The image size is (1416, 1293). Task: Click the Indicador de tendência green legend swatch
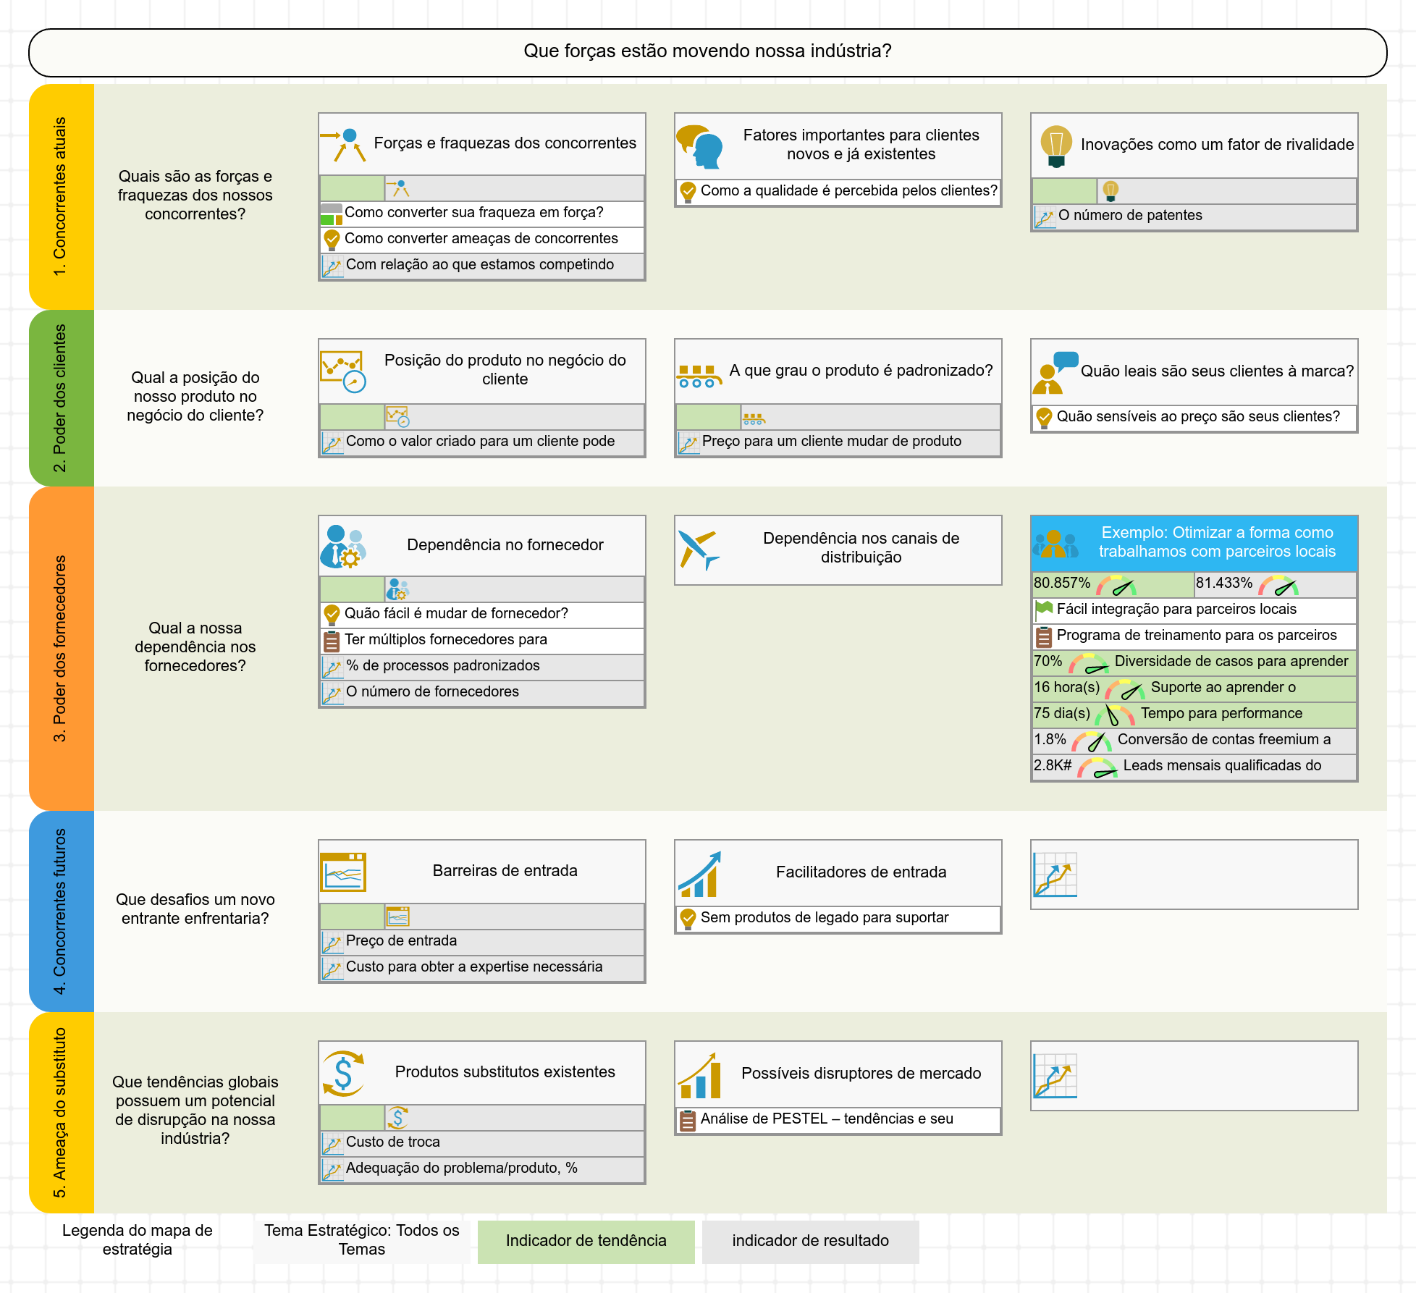click(586, 1242)
